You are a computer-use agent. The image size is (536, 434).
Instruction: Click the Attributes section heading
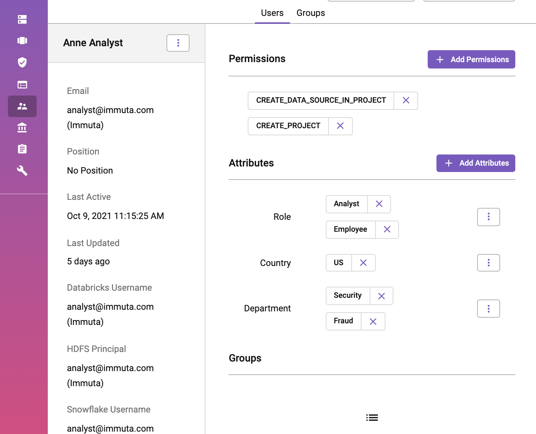[x=251, y=163]
